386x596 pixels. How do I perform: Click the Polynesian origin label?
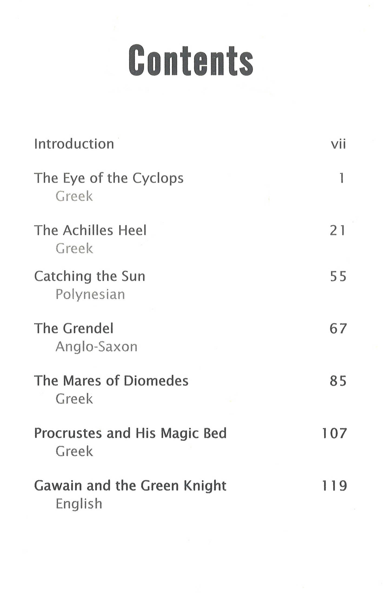[x=90, y=294]
